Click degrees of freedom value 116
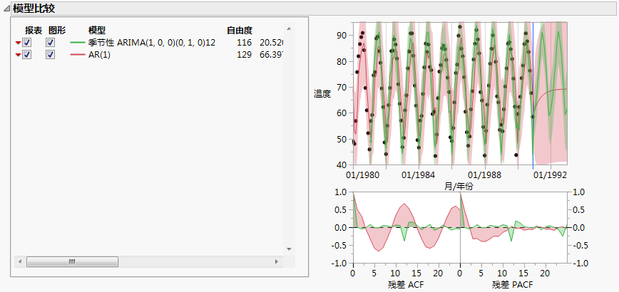The width and height of the screenshot is (619, 292). point(245,43)
